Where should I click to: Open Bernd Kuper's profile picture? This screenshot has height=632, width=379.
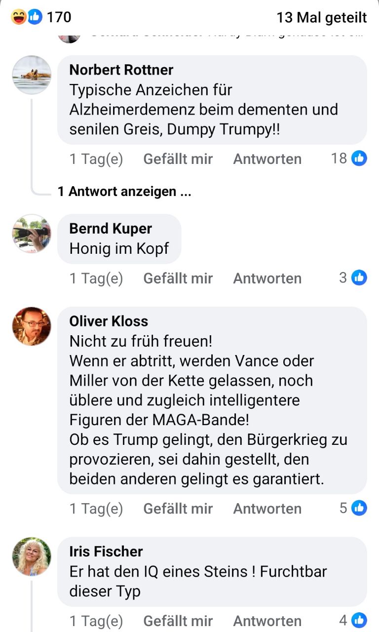point(32,234)
